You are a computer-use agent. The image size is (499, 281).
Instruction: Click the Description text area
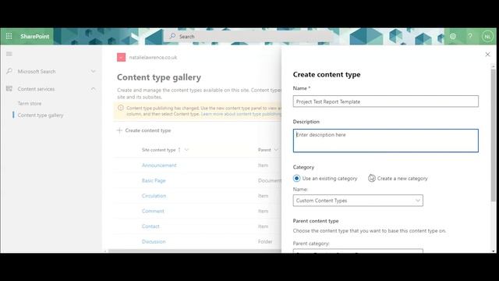pos(386,140)
